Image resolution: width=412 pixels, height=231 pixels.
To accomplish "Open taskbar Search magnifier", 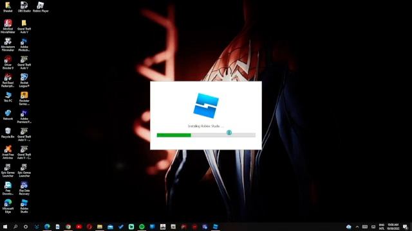I will pyautogui.click(x=15, y=227).
